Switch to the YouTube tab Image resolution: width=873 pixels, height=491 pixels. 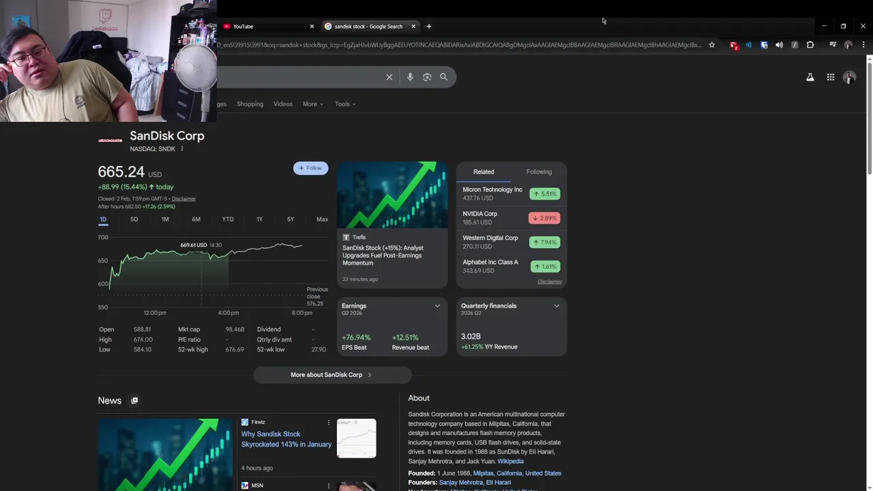click(268, 27)
